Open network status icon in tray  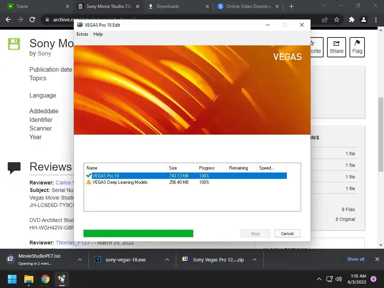329,279
